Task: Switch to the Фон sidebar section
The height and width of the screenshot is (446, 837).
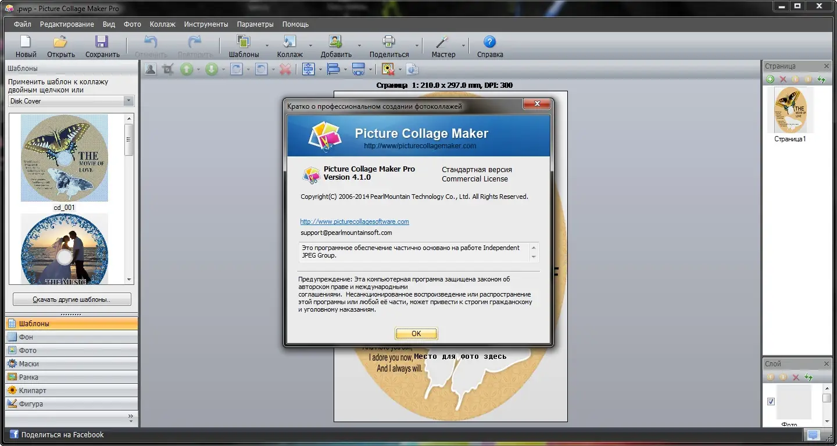Action: [x=71, y=337]
